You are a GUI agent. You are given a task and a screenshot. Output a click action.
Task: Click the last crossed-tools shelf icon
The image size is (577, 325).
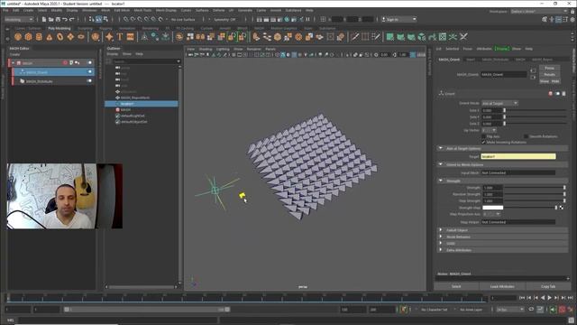(463, 37)
